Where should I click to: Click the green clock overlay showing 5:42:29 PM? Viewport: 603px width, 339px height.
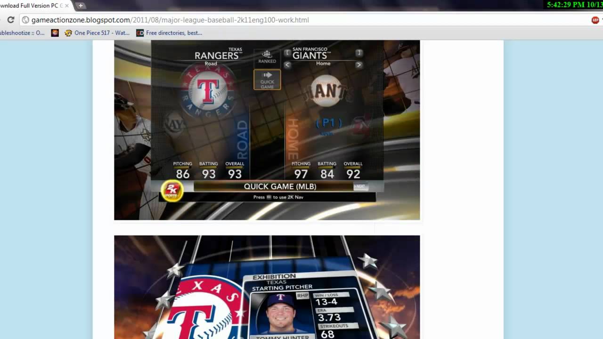[x=575, y=5]
